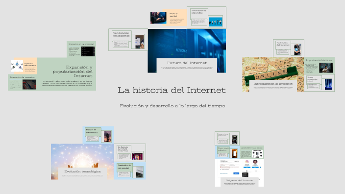This screenshot has height=194, width=345.
Task: Open the "Avances en conectividad" subtopic label
Action: 92,131
